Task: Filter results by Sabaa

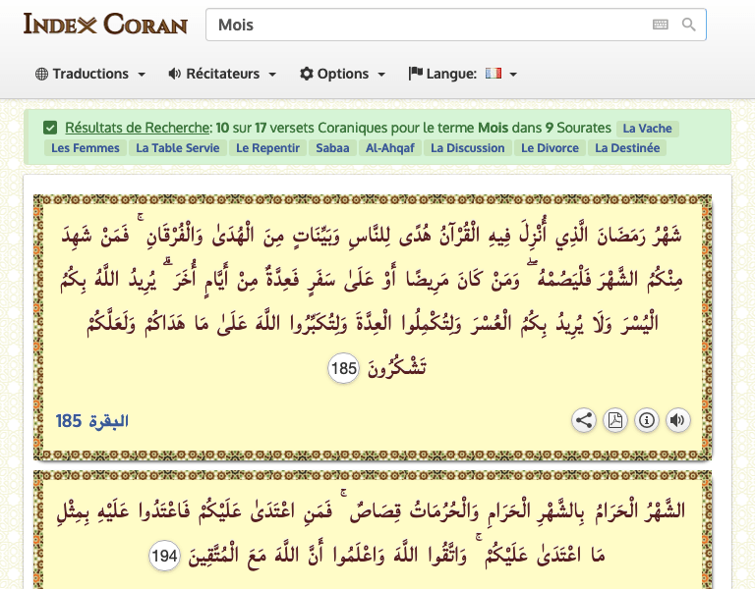Action: (x=332, y=148)
